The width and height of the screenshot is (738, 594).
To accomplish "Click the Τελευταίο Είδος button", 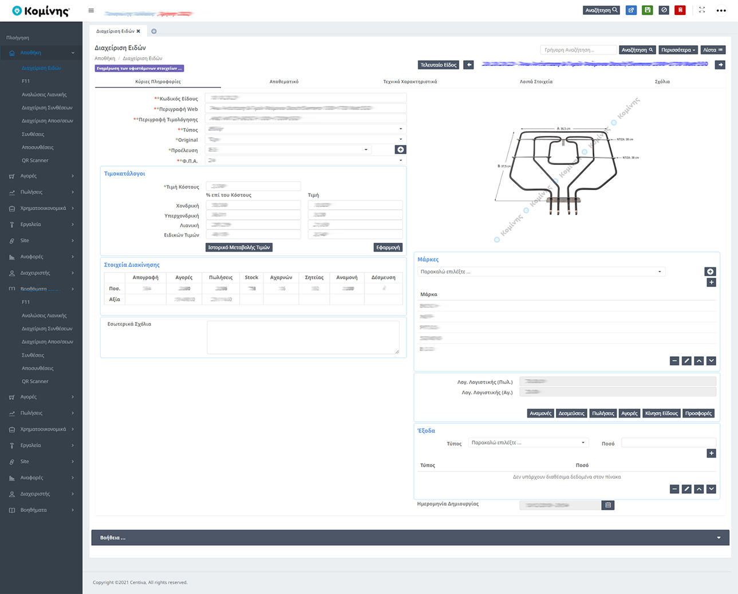I will pyautogui.click(x=439, y=65).
